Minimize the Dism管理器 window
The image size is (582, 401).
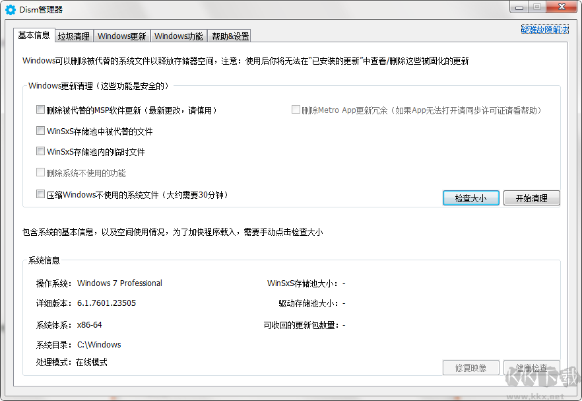(519, 7)
